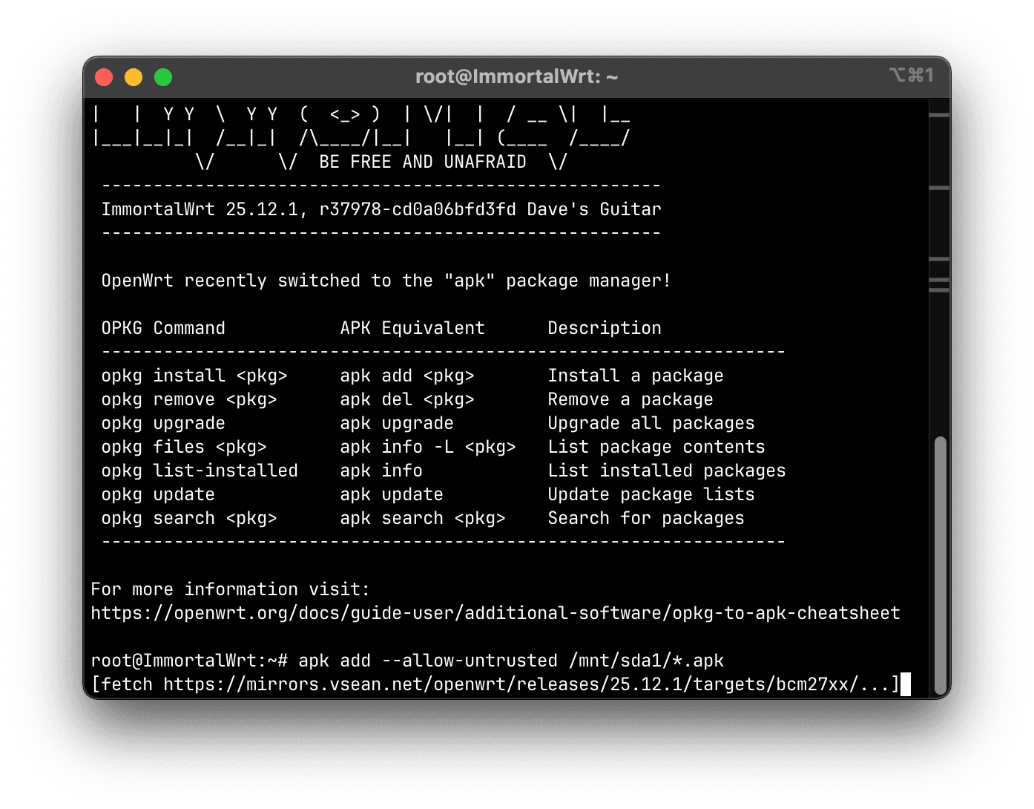Click the 'APK Equivalent' column header
The height and width of the screenshot is (809, 1034).
412,328
